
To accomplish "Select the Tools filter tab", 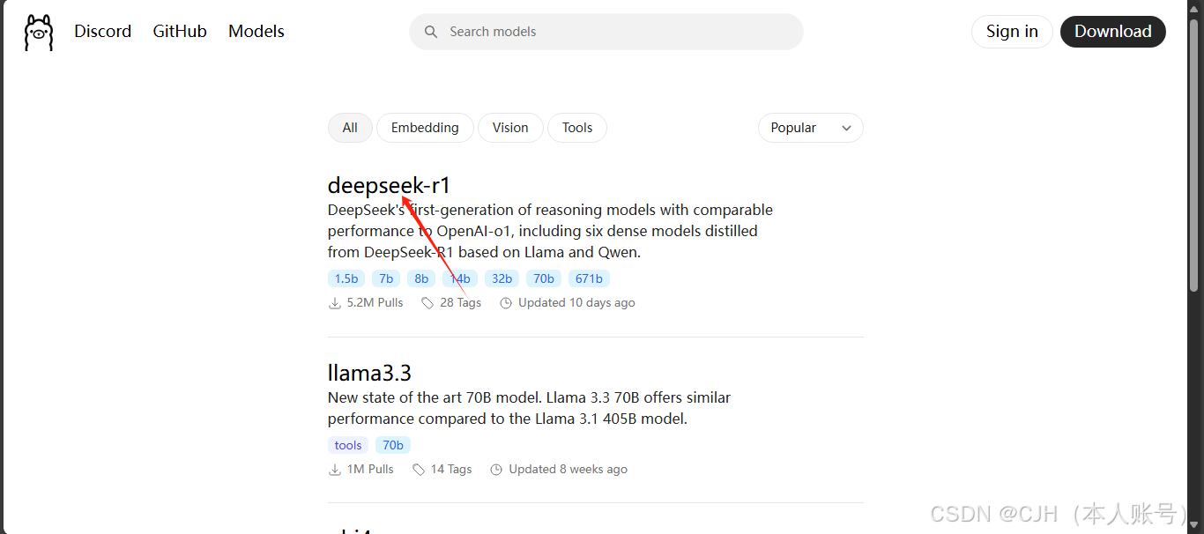I will pos(577,128).
